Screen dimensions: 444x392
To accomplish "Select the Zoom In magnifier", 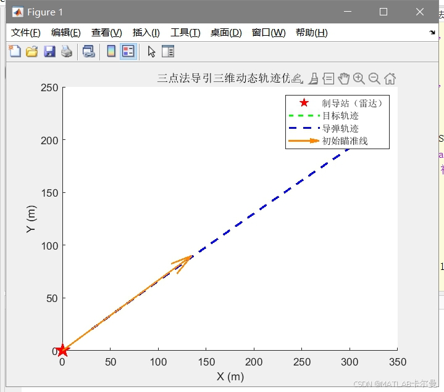I will pos(359,78).
